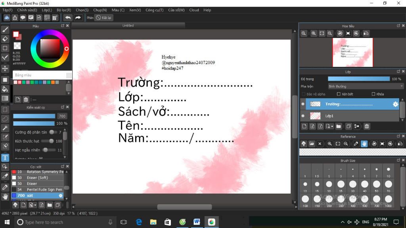Zoom in on the navigator panel
Screen dimensions: 406x228
click(x=314, y=33)
